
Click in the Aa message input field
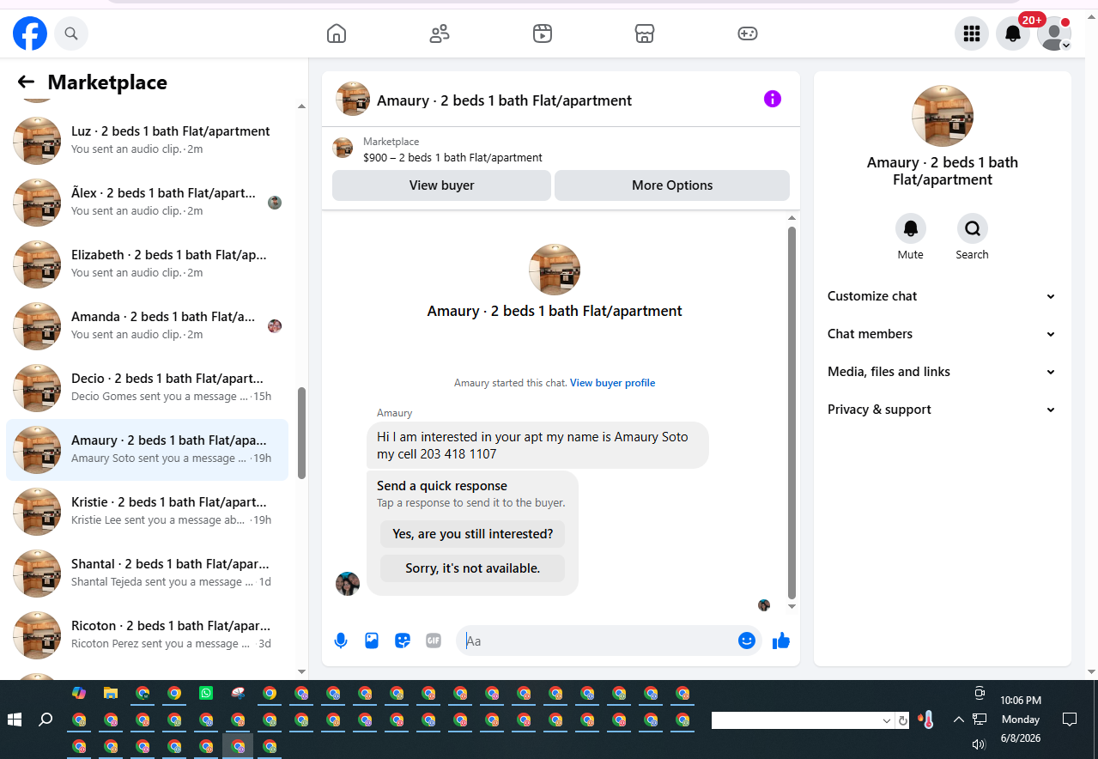[x=597, y=641]
